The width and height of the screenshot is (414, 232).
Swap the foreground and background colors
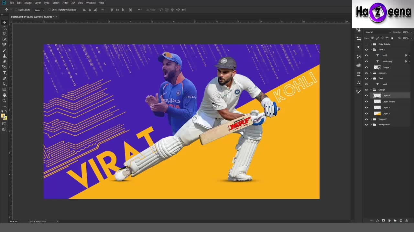[x=6, y=111]
